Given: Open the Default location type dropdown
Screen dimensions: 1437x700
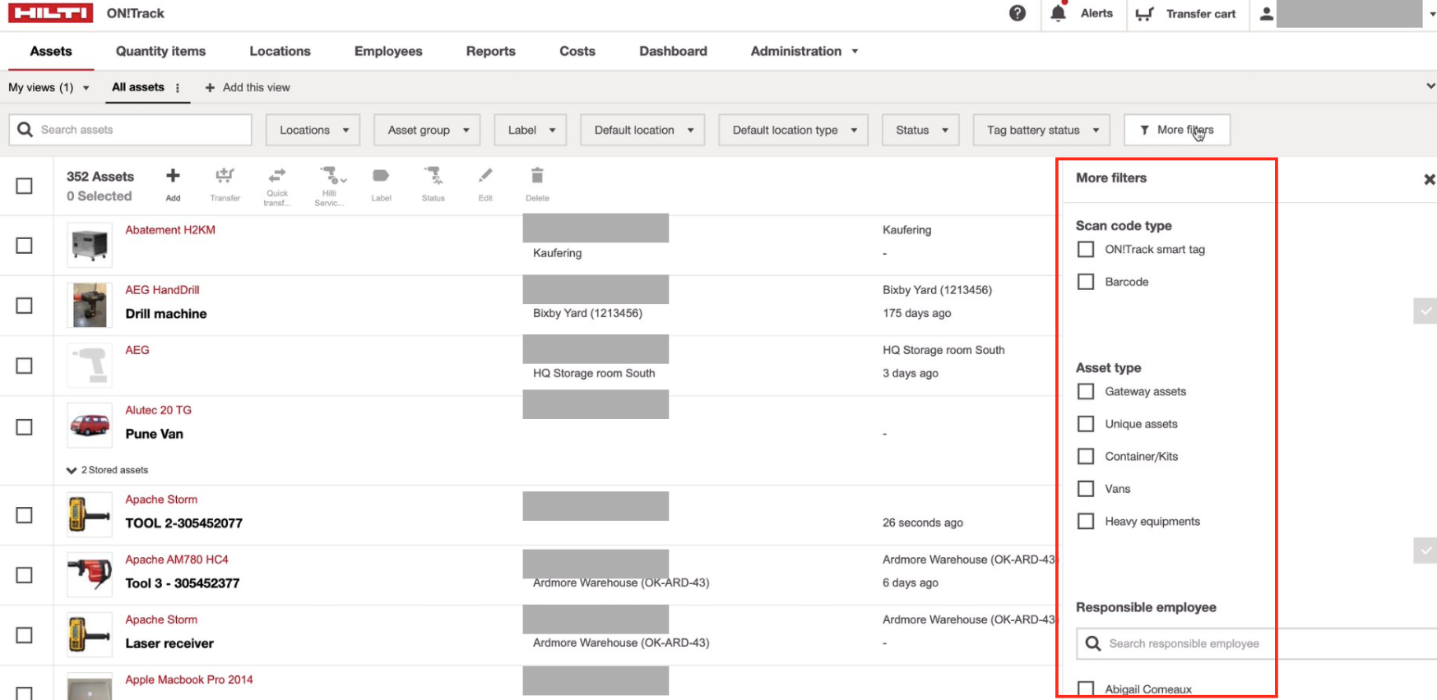Looking at the screenshot, I should pyautogui.click(x=794, y=130).
